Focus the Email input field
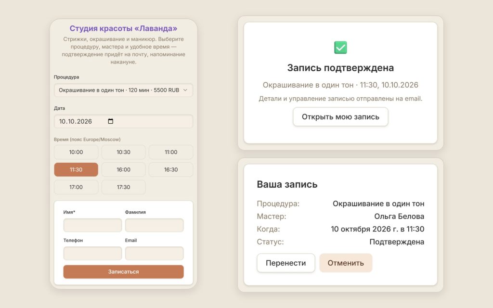 point(155,253)
